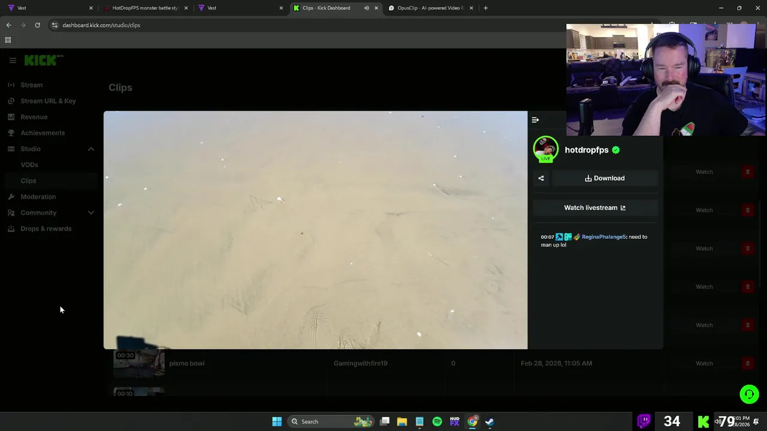The height and width of the screenshot is (431, 767).
Task: Open the Kick sidebar hamburger menu
Action: [13, 60]
